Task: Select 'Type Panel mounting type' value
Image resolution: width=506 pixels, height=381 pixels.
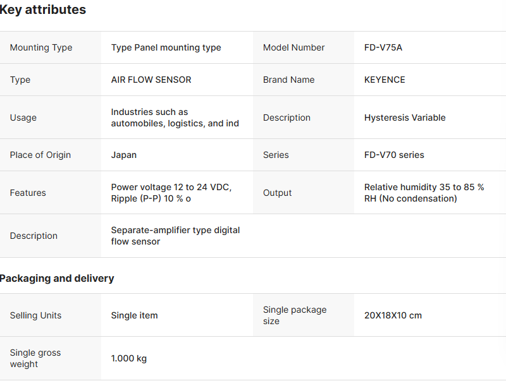Action: (x=166, y=47)
